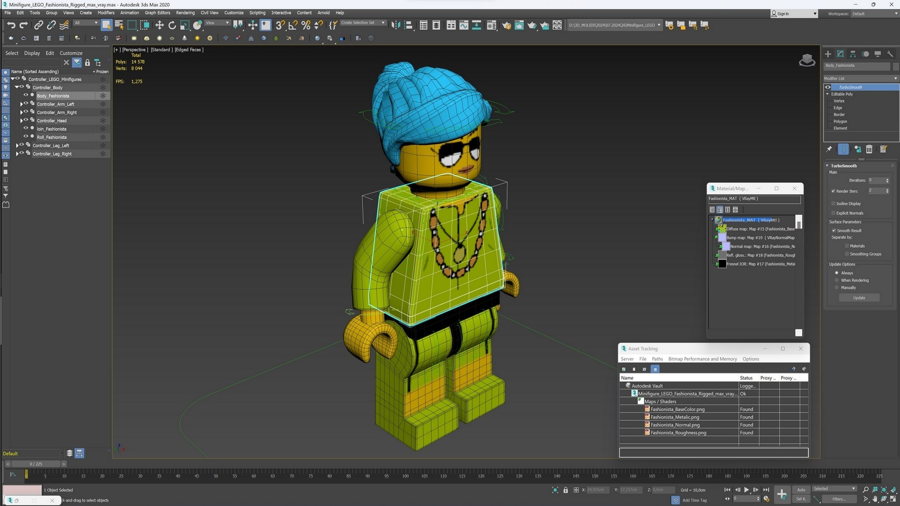Select the Always update radio option
Viewport: 900px width, 506px height.
click(837, 273)
